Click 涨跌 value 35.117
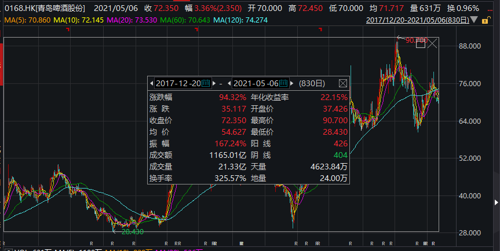Screen dimensions: 500x251 233,109
